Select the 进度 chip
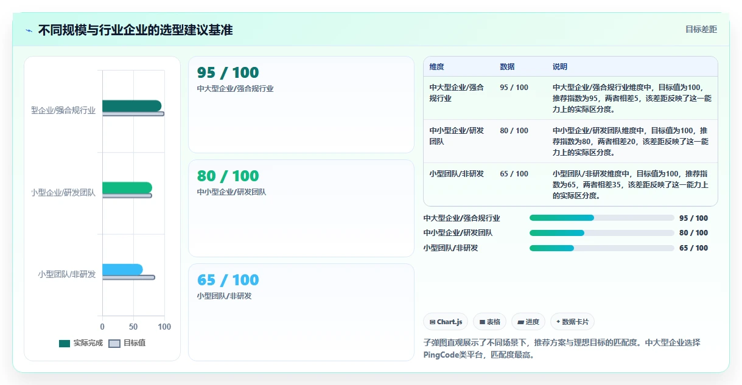 528,322
